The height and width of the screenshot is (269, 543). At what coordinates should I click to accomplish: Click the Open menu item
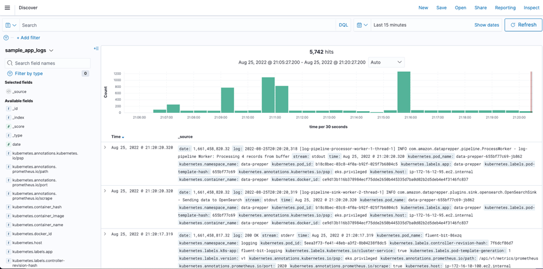(460, 8)
